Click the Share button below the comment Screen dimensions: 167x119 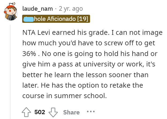pos(71,112)
